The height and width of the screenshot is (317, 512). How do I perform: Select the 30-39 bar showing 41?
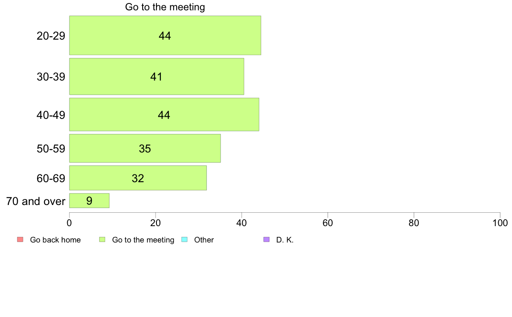point(156,76)
